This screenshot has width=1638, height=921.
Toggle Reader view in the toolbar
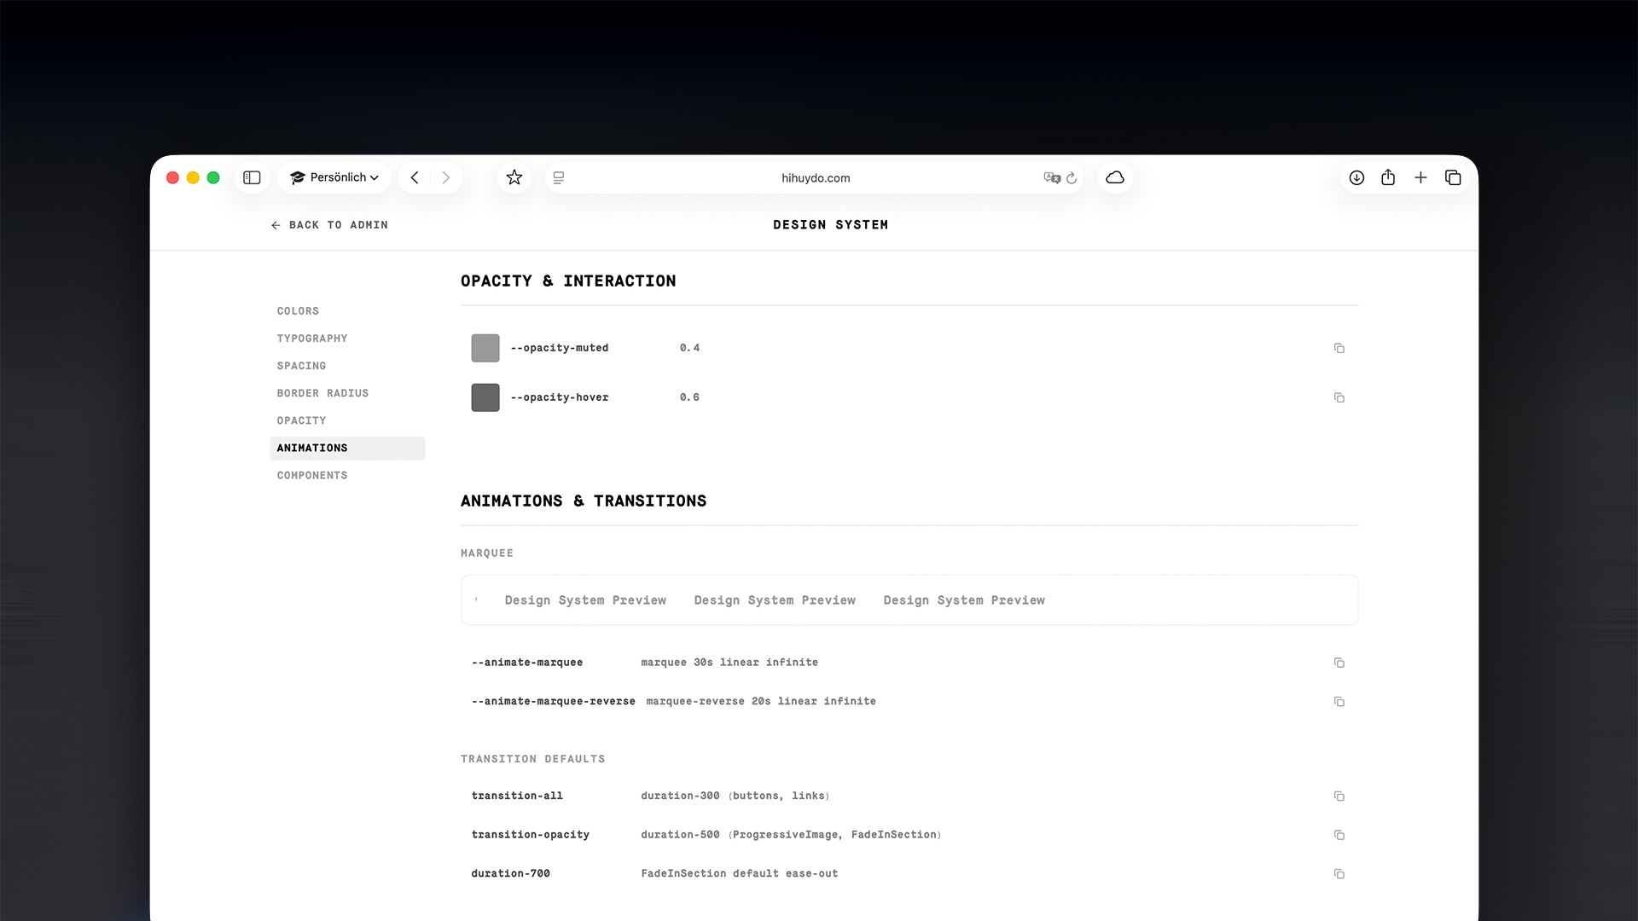[x=558, y=177]
